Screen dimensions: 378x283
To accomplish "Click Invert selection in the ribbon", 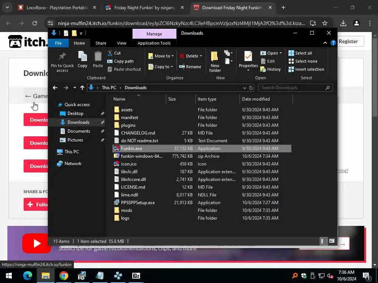I will coord(306,69).
